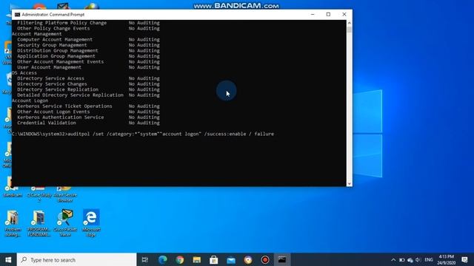This screenshot has width=474, height=266.
Task: Show hidden system tray icons
Action: 393,259
